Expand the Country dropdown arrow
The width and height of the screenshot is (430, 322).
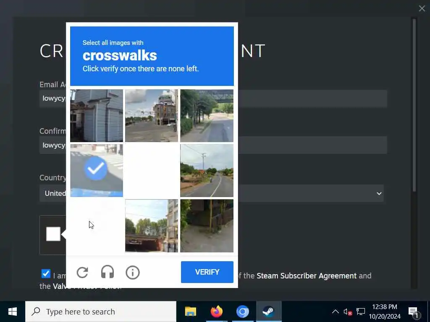click(379, 194)
